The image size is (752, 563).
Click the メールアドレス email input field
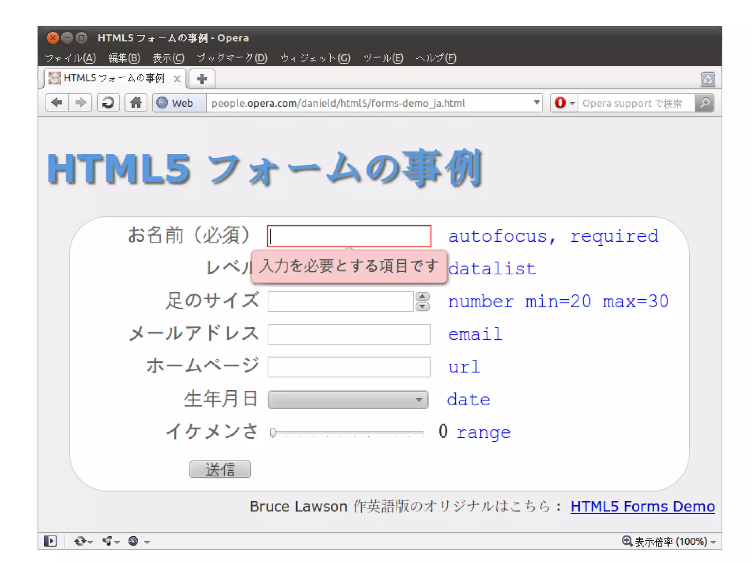pyautogui.click(x=348, y=334)
